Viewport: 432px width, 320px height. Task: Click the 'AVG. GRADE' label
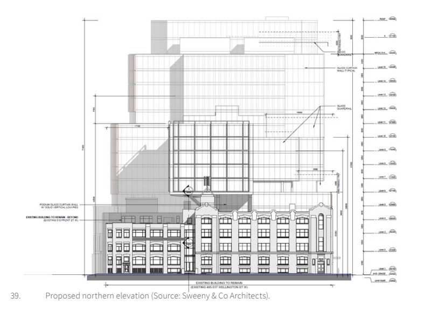380,274
